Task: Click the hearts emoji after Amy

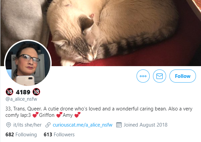Action: pyautogui.click(x=78, y=115)
